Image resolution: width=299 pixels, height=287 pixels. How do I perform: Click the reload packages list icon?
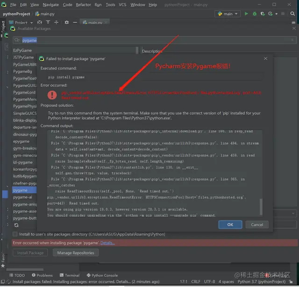click(16, 225)
